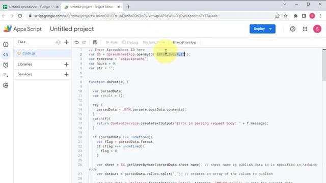Start the Debug tool
Viewport: 326px width, 183px height.
[x=130, y=42]
